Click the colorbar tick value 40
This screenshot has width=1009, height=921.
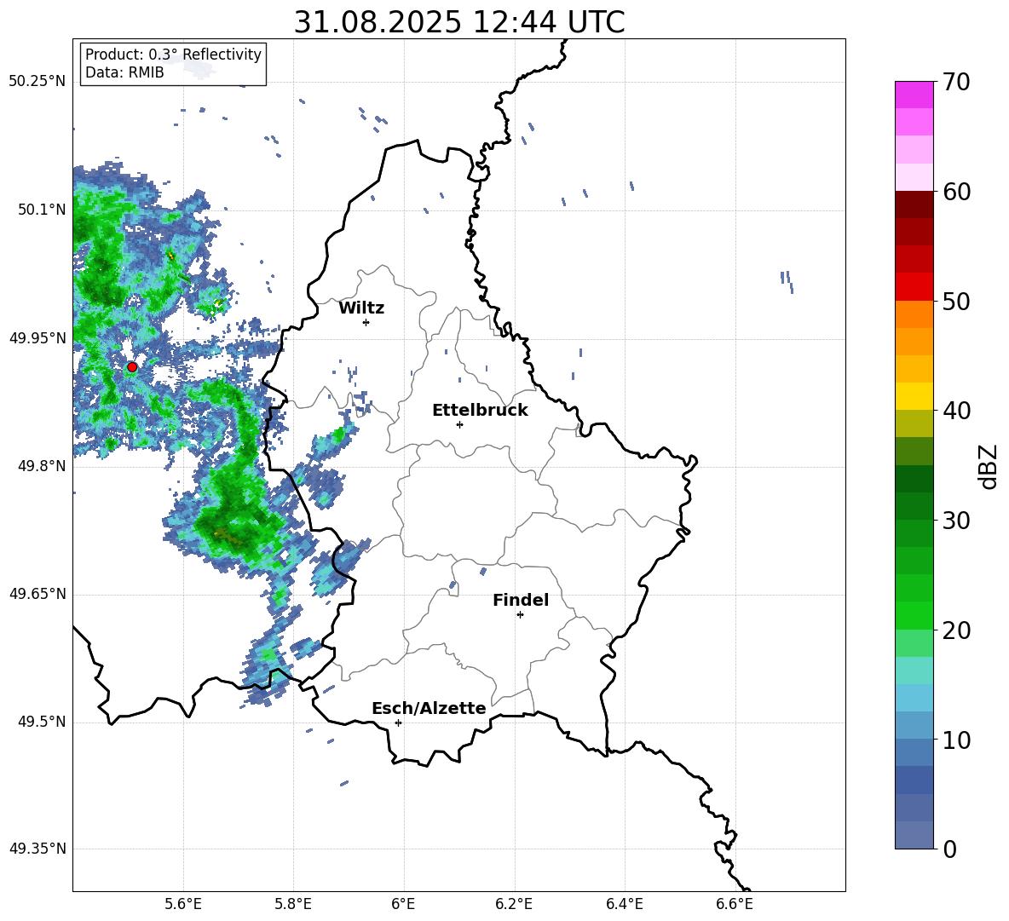pyautogui.click(x=956, y=411)
